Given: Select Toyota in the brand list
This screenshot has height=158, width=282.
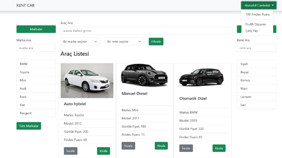Looking at the screenshot, I should (36, 72).
